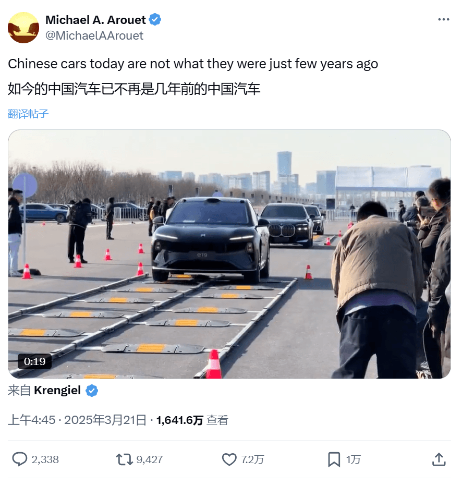Bookmark the post using the bookmark icon

tap(334, 459)
